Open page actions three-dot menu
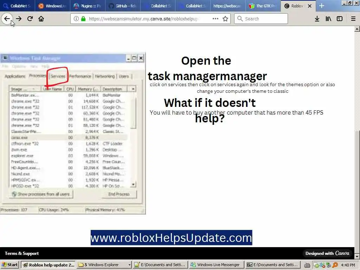 click(216, 19)
